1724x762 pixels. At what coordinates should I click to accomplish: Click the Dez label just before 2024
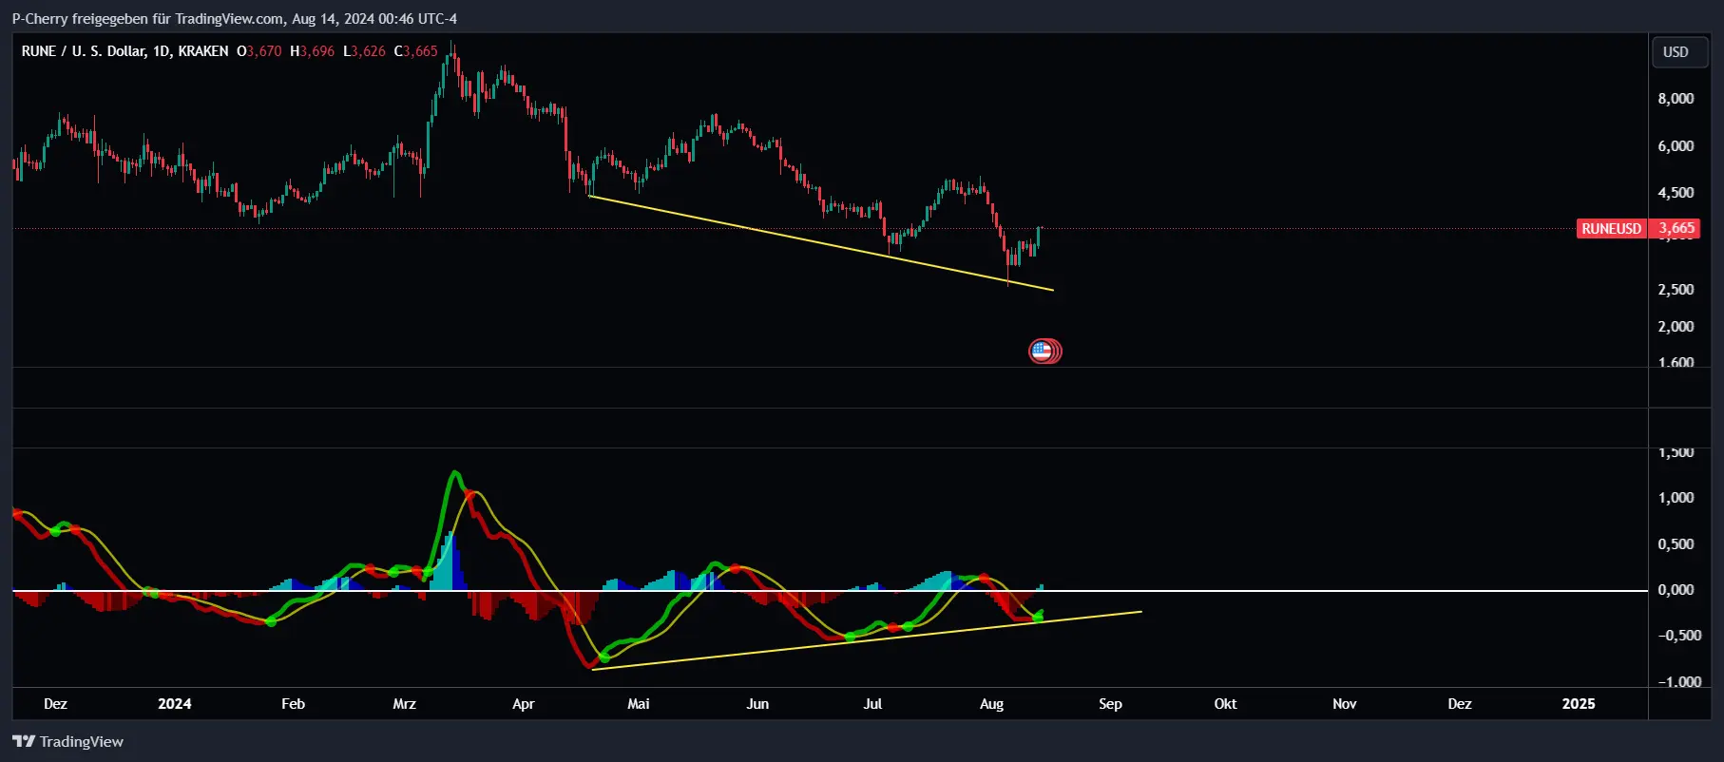[x=56, y=704]
